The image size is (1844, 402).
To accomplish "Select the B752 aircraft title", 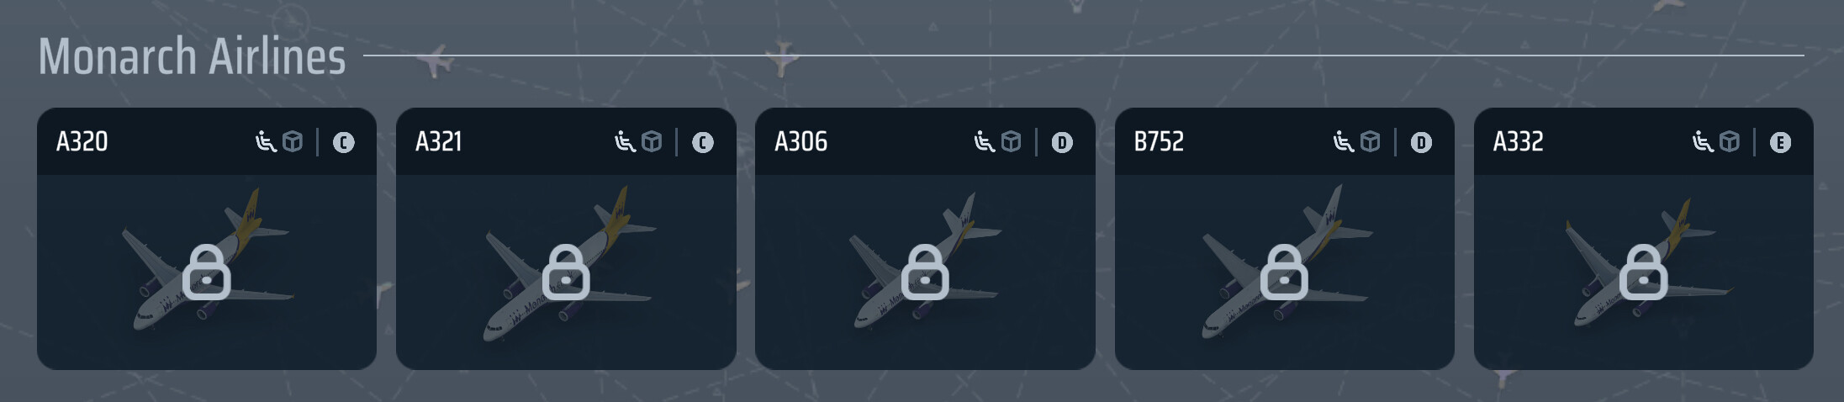I will click(x=1159, y=141).
